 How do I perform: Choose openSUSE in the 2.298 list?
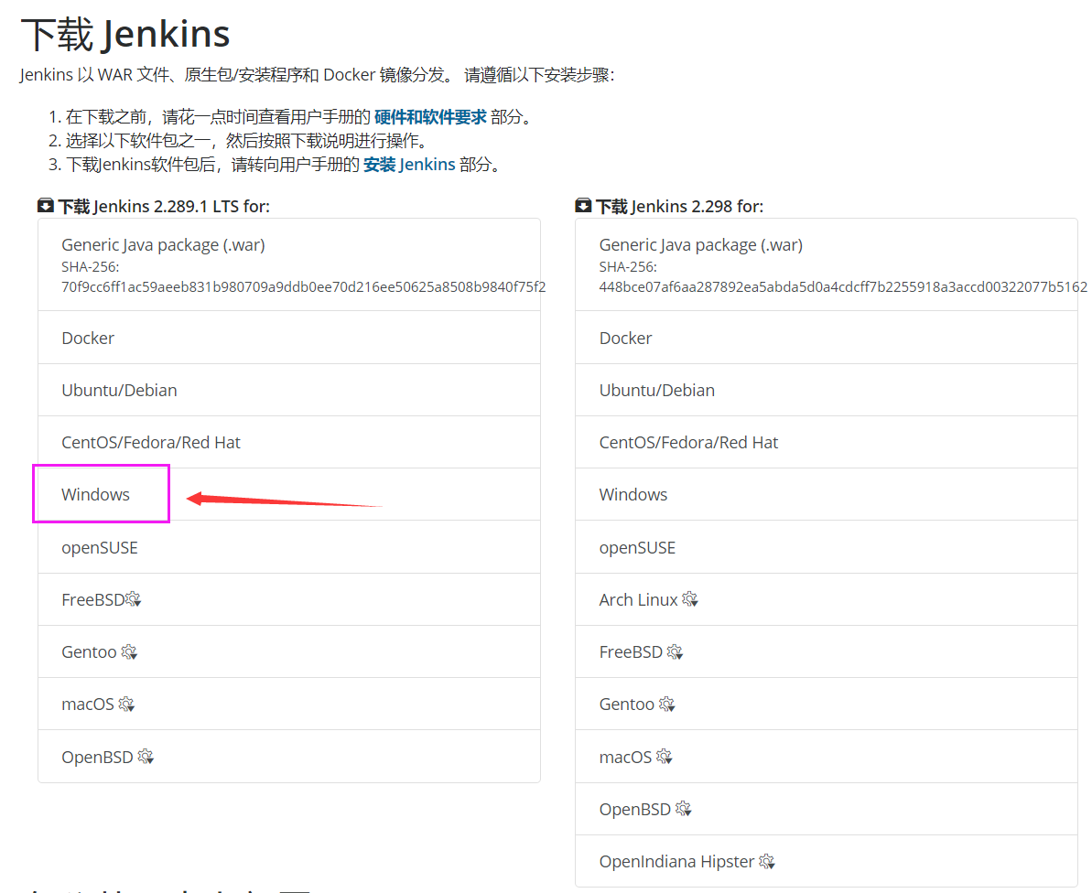coord(827,547)
